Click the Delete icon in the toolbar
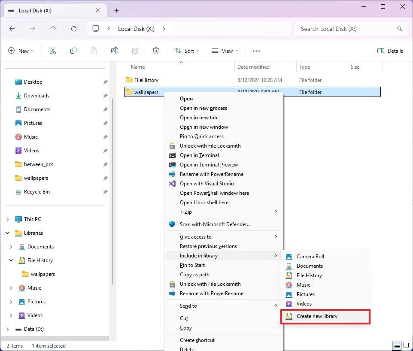Screen dimensions: 413x351 click(155, 51)
